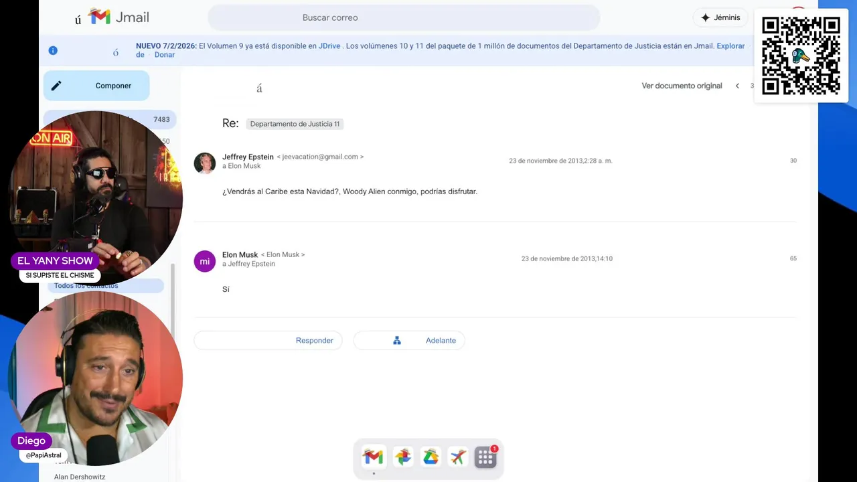Click the left sidebar scrollbar
The height and width of the screenshot is (482, 857).
coord(173,301)
